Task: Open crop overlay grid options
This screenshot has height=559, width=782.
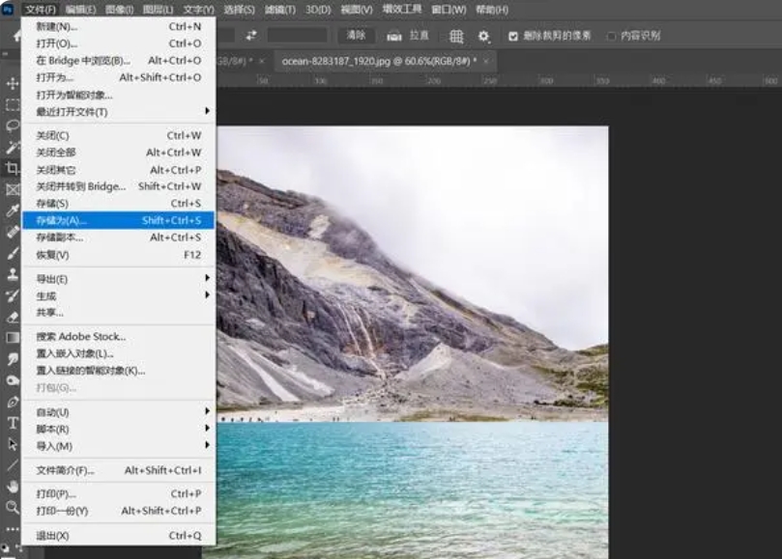Action: (456, 36)
